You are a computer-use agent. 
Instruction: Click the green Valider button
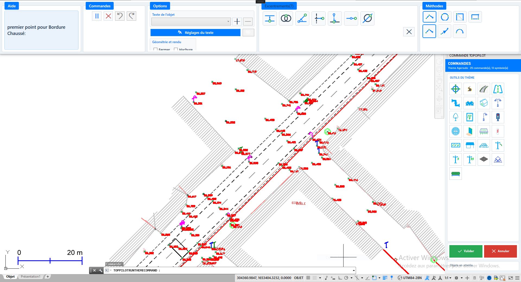(466, 251)
